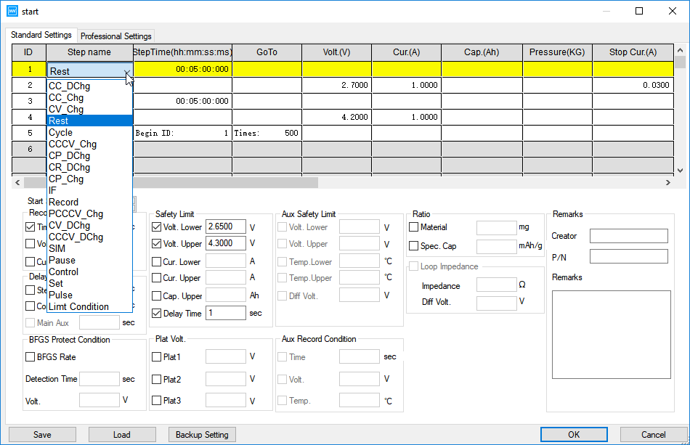The width and height of the screenshot is (690, 445).
Task: Click Stop Cur. cell 0.0300
Action: tap(633, 86)
